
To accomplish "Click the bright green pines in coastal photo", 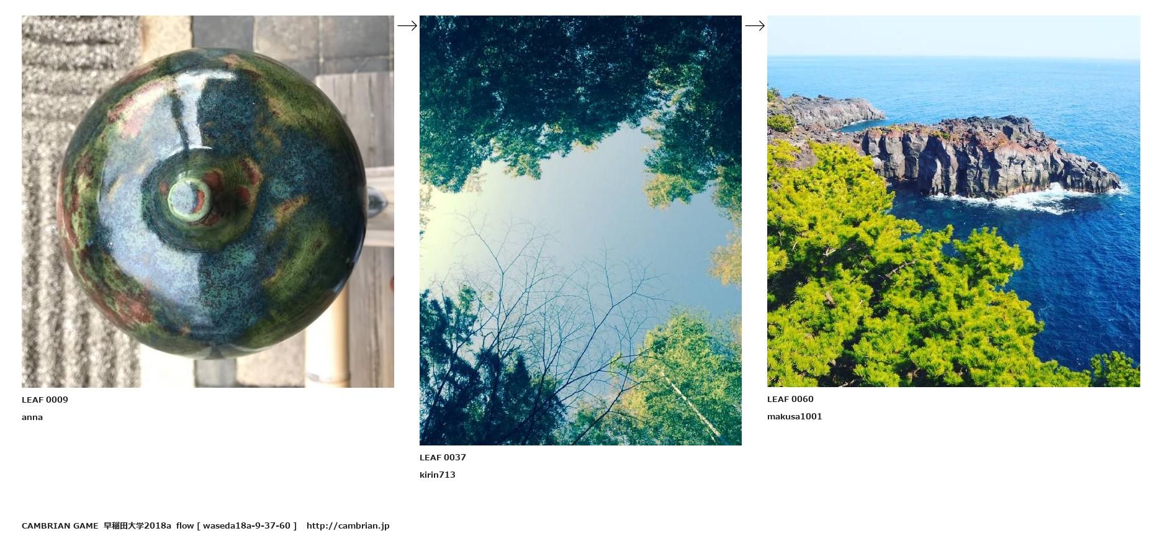I will pyautogui.click(x=881, y=285).
